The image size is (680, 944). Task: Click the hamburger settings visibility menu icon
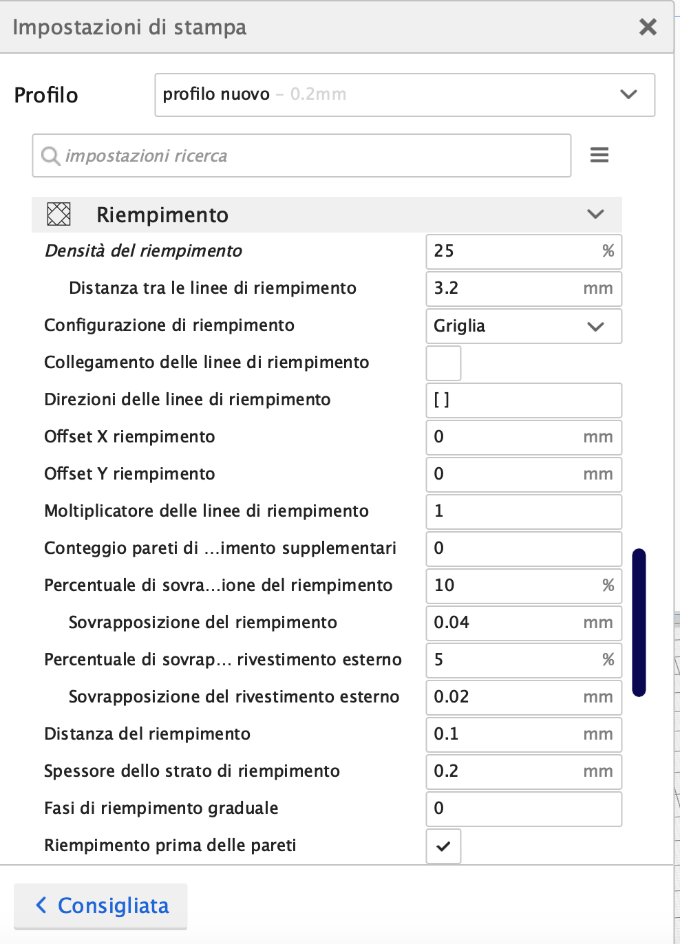tap(599, 155)
